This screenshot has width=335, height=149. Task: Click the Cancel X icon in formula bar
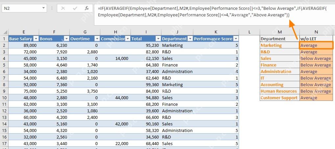(x=63, y=8)
